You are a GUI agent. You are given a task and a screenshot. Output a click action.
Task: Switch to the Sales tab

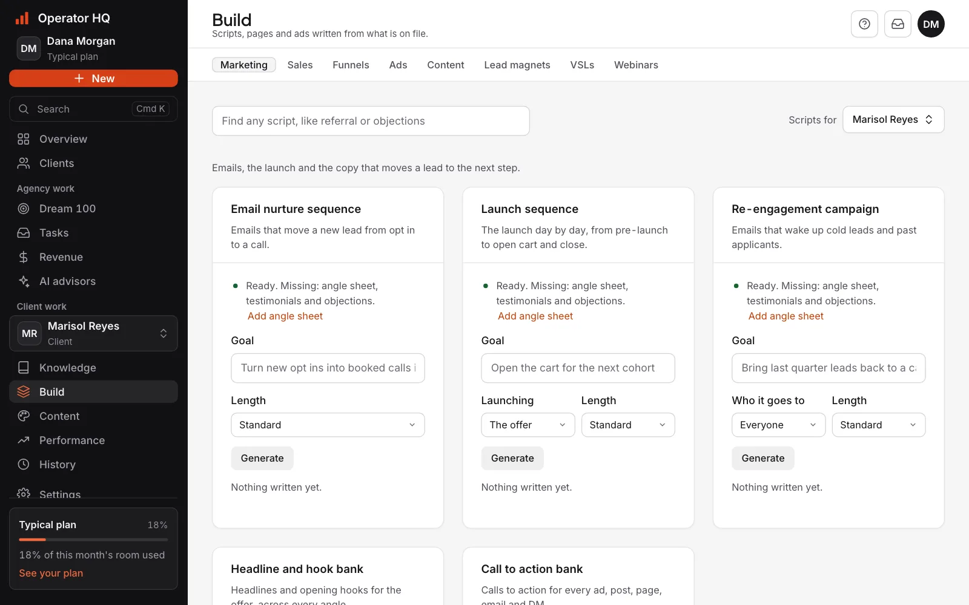point(300,65)
